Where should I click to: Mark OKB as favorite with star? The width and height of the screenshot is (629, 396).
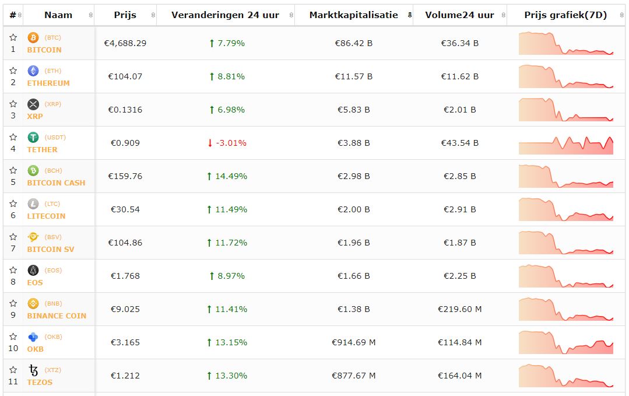tap(13, 337)
